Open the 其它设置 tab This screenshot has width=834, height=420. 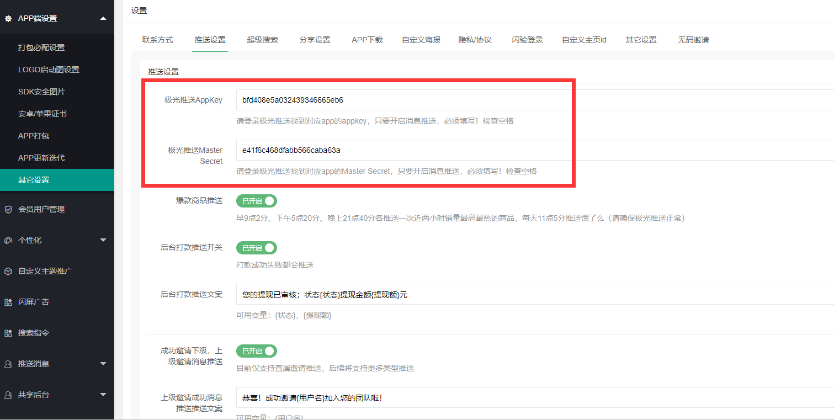(x=641, y=40)
